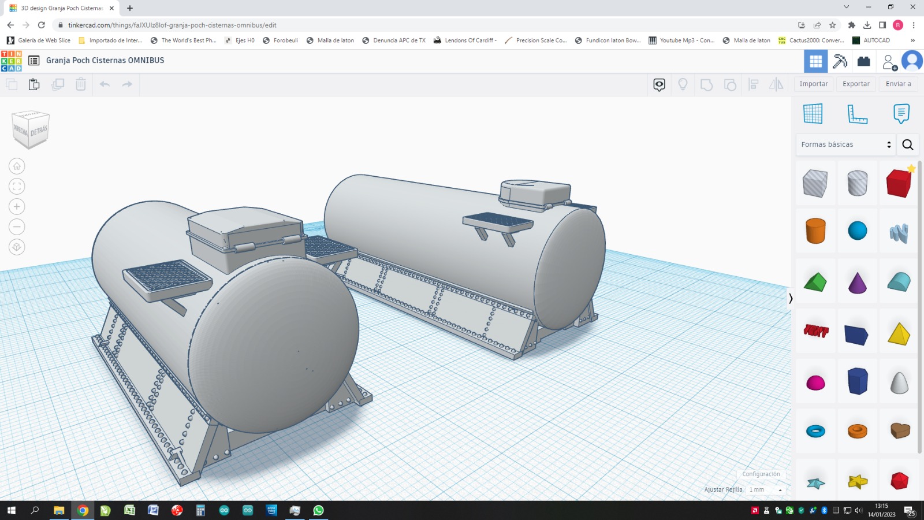Collapse the shapes panel chevron
This screenshot has width=924, height=520.
coord(791,298)
